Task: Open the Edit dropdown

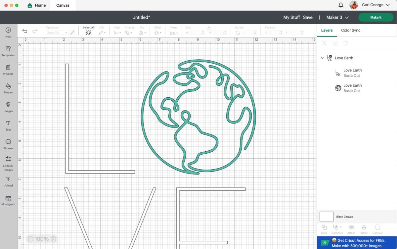Action: click(102, 33)
